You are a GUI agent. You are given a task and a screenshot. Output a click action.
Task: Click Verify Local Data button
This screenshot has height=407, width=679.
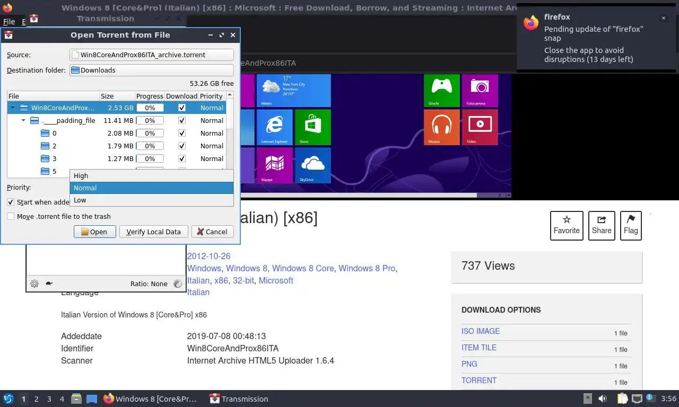tap(154, 232)
